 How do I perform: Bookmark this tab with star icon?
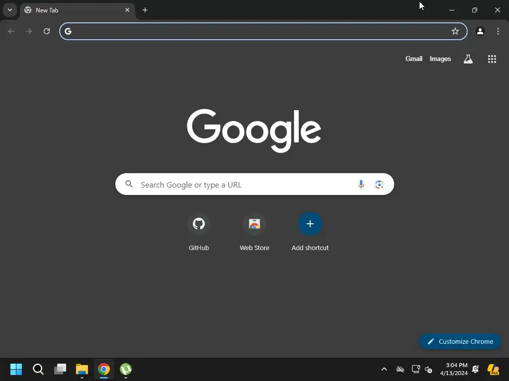point(455,31)
